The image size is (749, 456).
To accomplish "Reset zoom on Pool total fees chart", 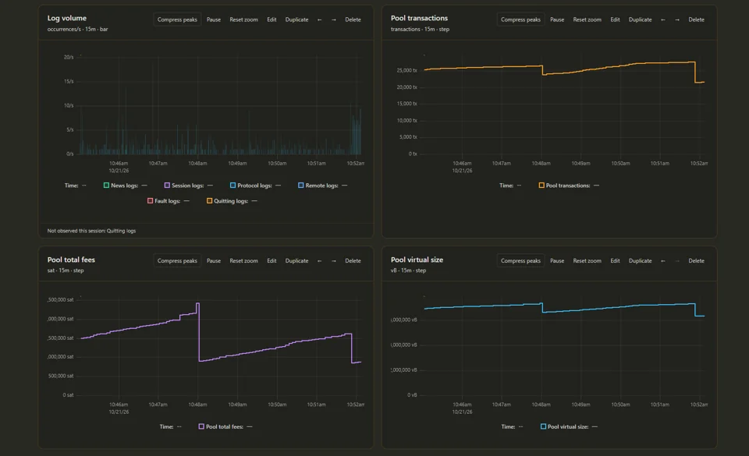I will tap(243, 261).
